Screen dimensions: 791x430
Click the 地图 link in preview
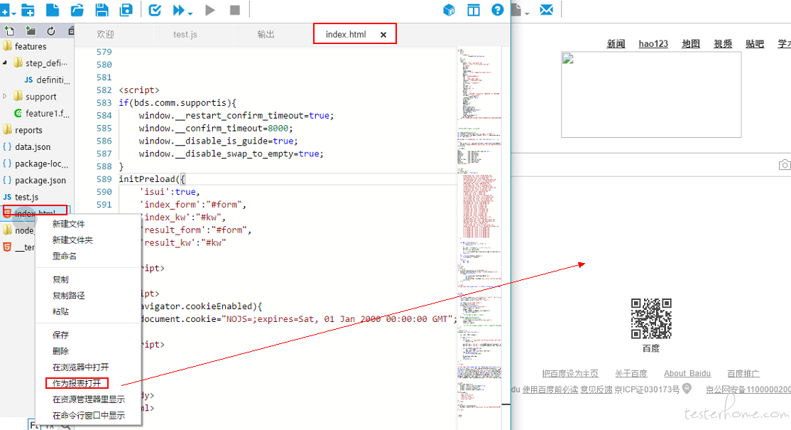[x=691, y=44]
